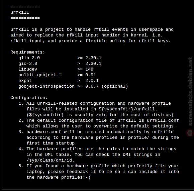Screen dimensions: 194x191
Task: Click the (optional) text after 0.6.7
Action: (x=115, y=86)
